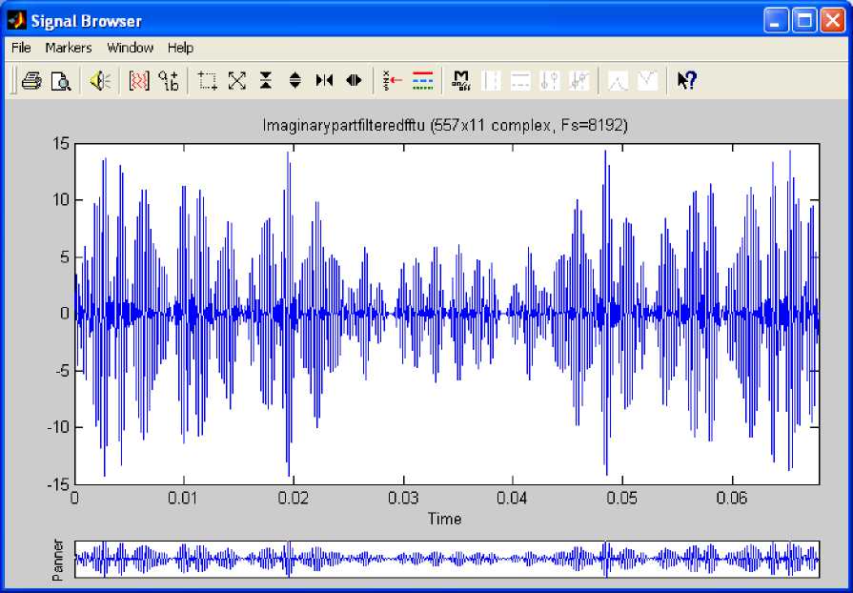Open Line Properties from the toolbar
The width and height of the screenshot is (853, 593).
coord(422,81)
